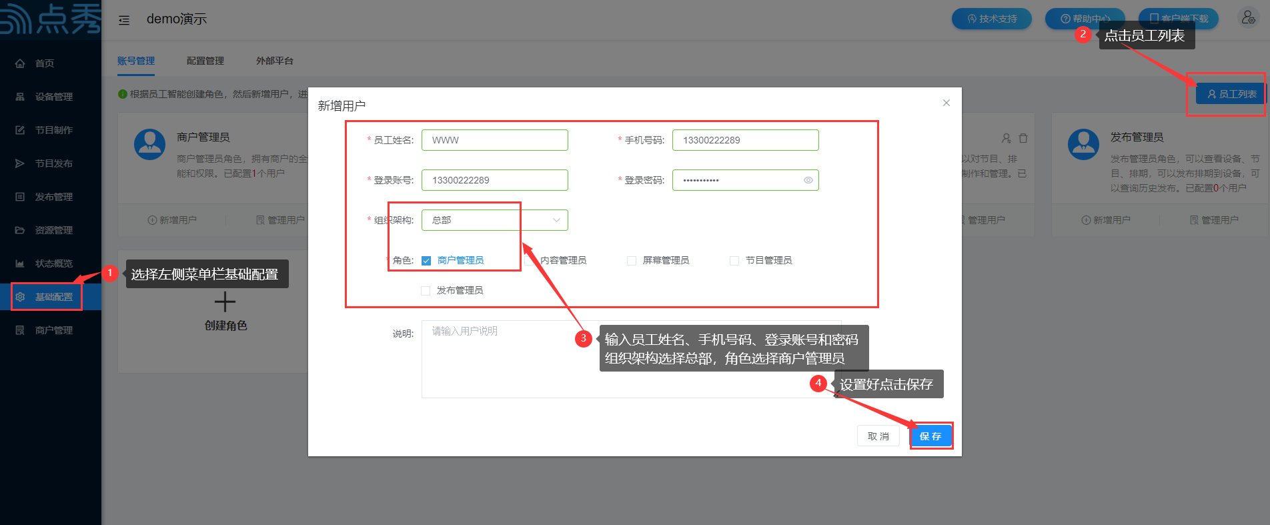Click the 设备管理 sidebar icon
This screenshot has height=525, width=1270.
pyautogui.click(x=20, y=97)
